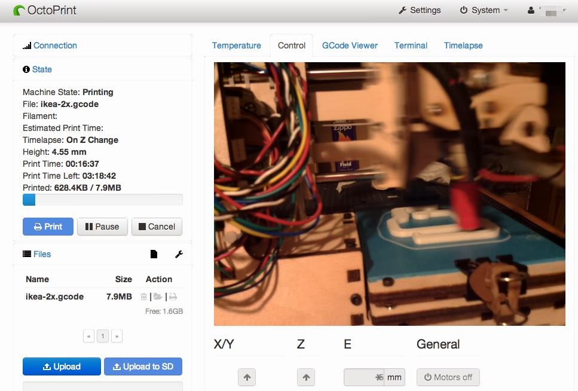Click the load-and-print printer icon
This screenshot has width=578, height=391.
coord(173,297)
